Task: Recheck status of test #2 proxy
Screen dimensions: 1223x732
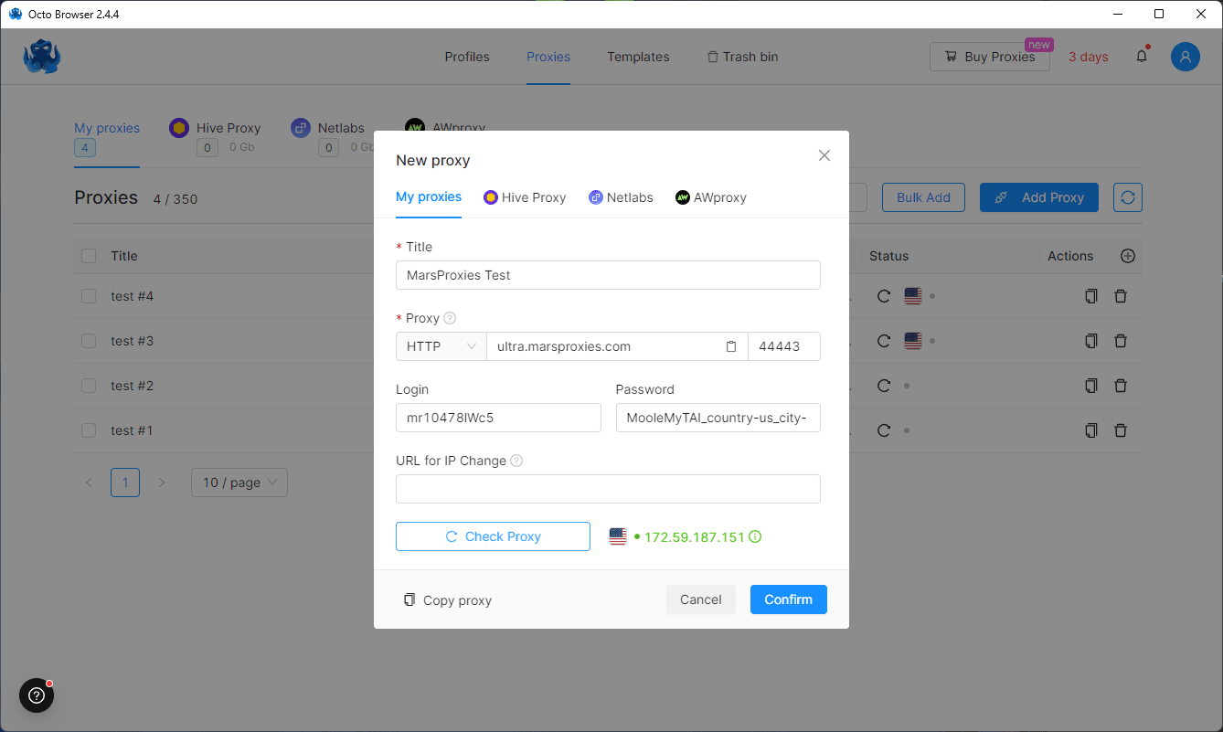Action: [x=884, y=386]
